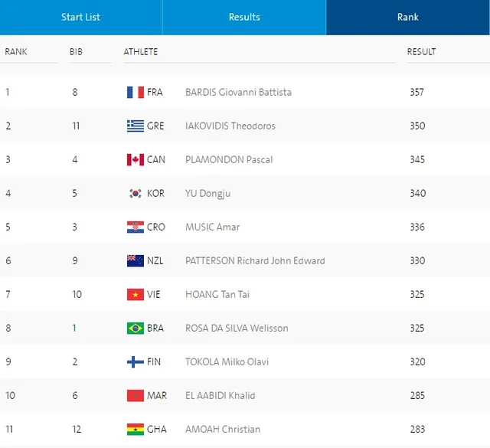Click the Brazil flag icon

tap(136, 329)
